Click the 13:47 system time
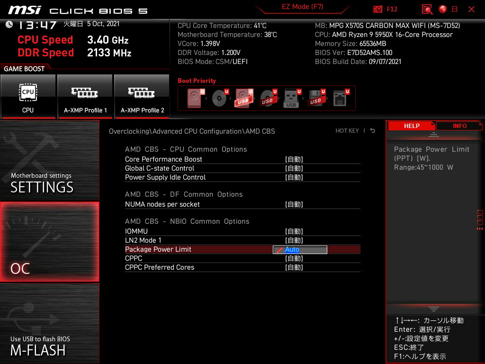Screen dimensions: 485x364 [x=38, y=25]
